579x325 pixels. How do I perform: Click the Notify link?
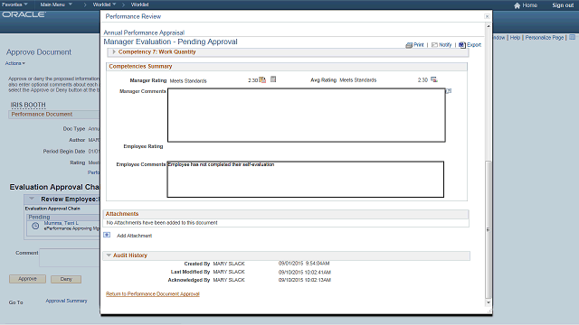pyautogui.click(x=445, y=44)
